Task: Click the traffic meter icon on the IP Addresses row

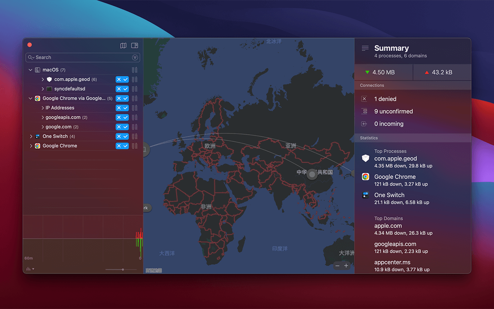Action: [135, 108]
